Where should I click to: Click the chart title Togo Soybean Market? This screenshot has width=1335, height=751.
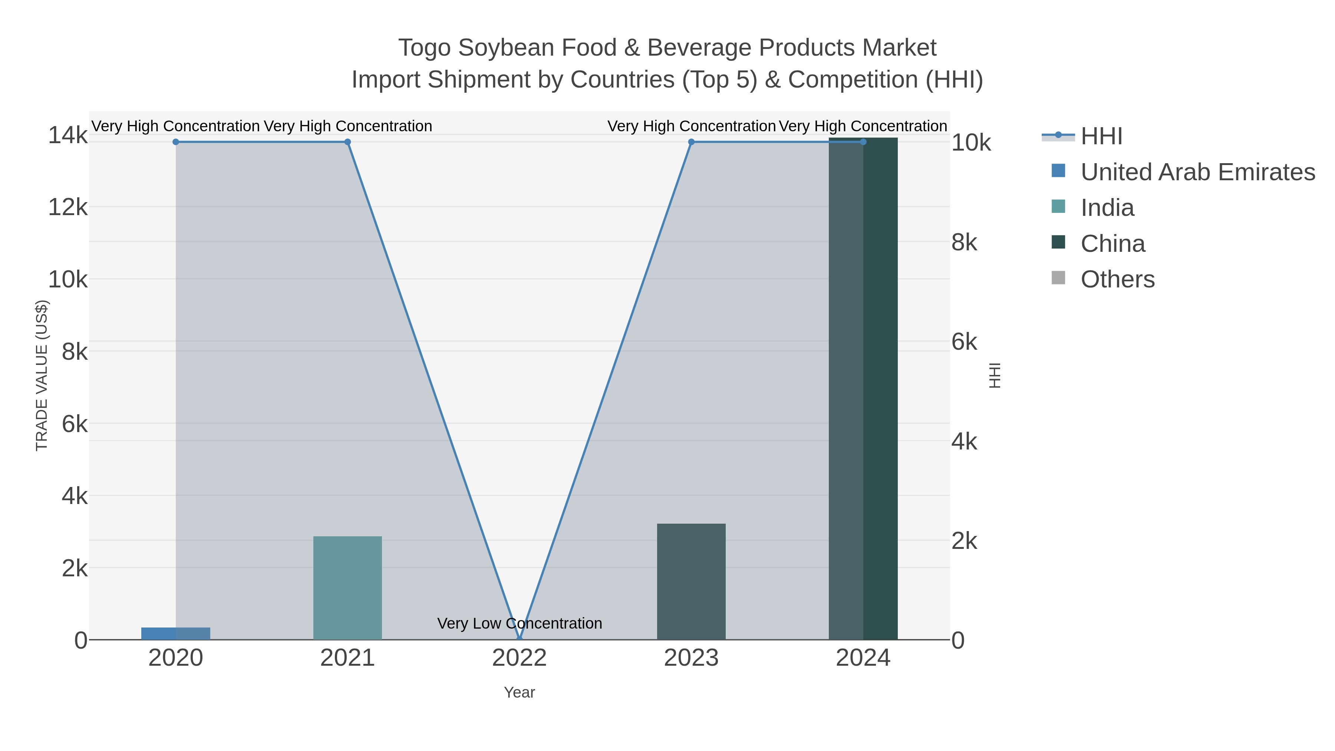click(x=667, y=48)
